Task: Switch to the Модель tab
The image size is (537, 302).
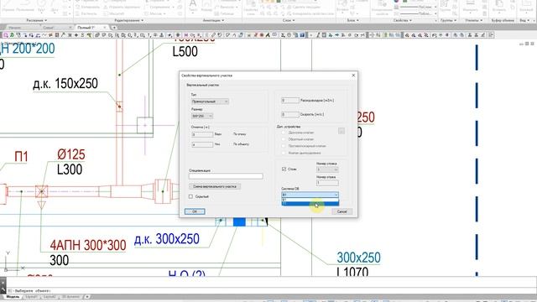Action: point(13,296)
